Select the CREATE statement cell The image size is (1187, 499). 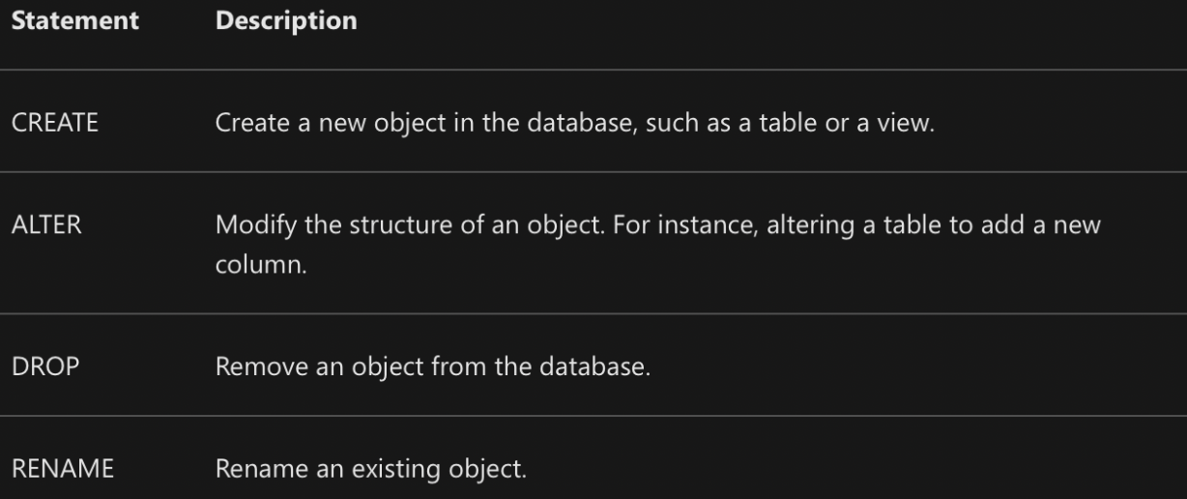pos(55,126)
